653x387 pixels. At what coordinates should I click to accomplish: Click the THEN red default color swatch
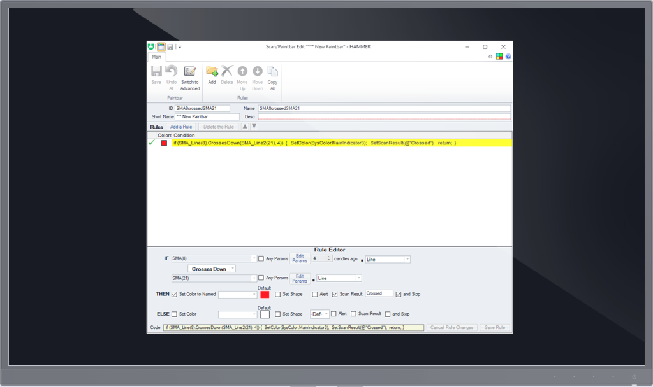pyautogui.click(x=265, y=294)
